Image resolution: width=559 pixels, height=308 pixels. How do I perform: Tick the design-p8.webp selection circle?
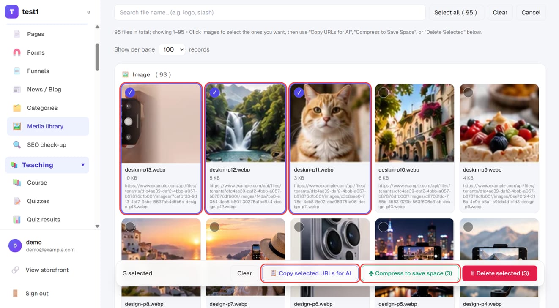[x=130, y=227]
